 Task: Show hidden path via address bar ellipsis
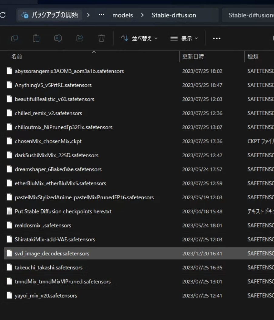[x=102, y=15]
